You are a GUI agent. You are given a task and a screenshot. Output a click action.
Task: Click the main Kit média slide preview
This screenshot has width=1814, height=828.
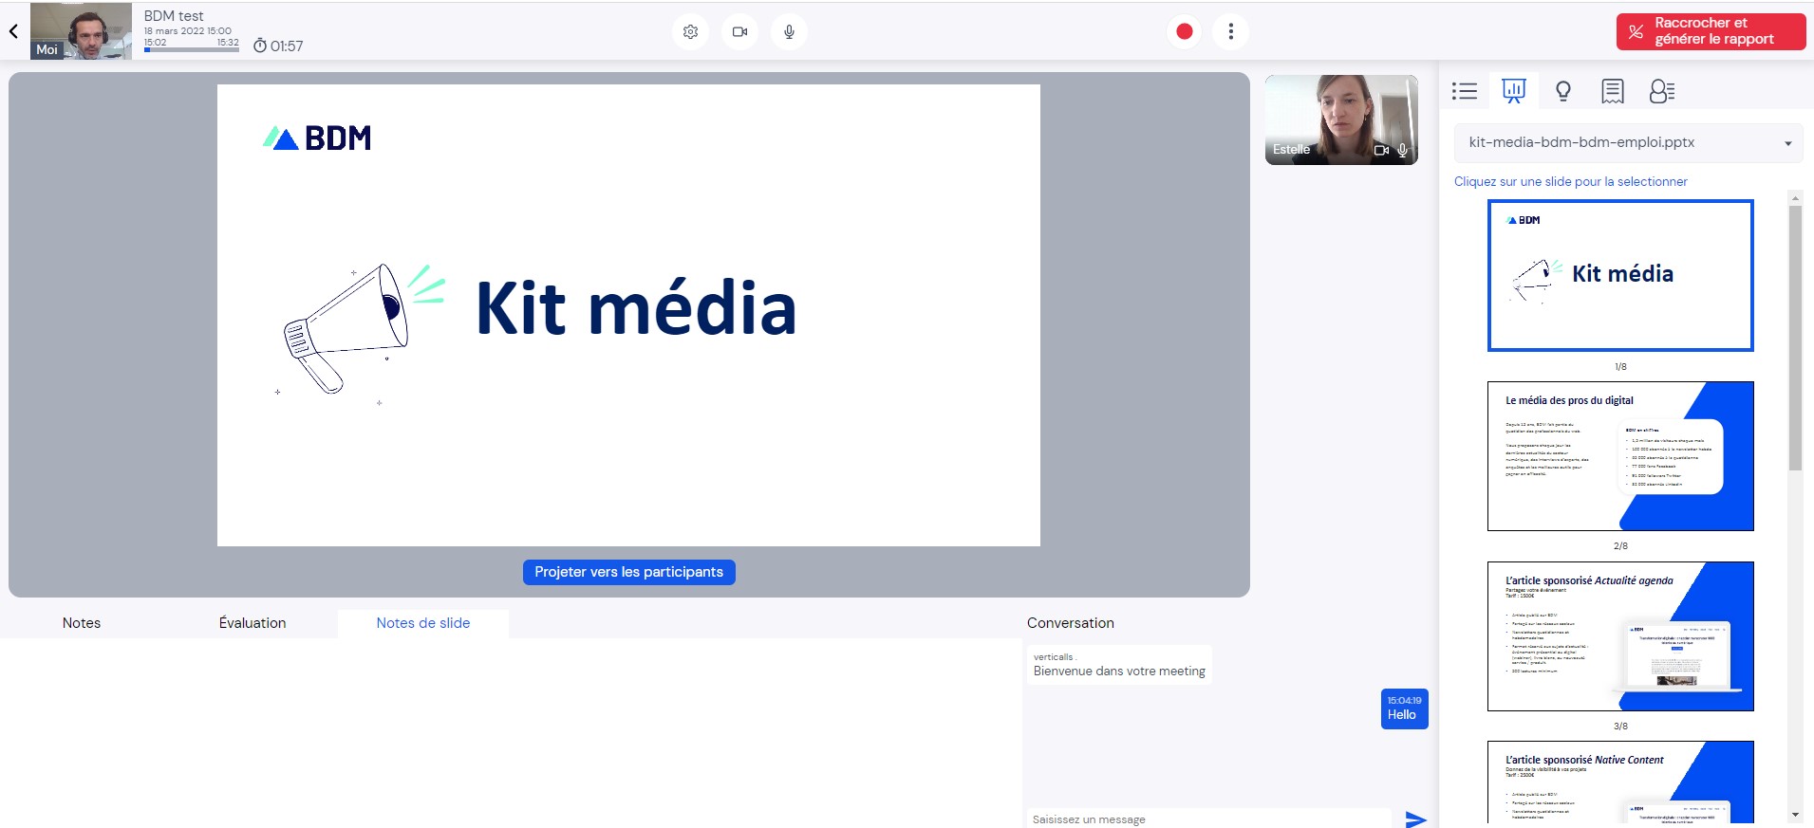pos(628,315)
